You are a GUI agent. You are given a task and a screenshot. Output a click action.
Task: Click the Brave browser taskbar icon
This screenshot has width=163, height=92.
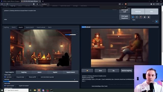pos(39,90)
